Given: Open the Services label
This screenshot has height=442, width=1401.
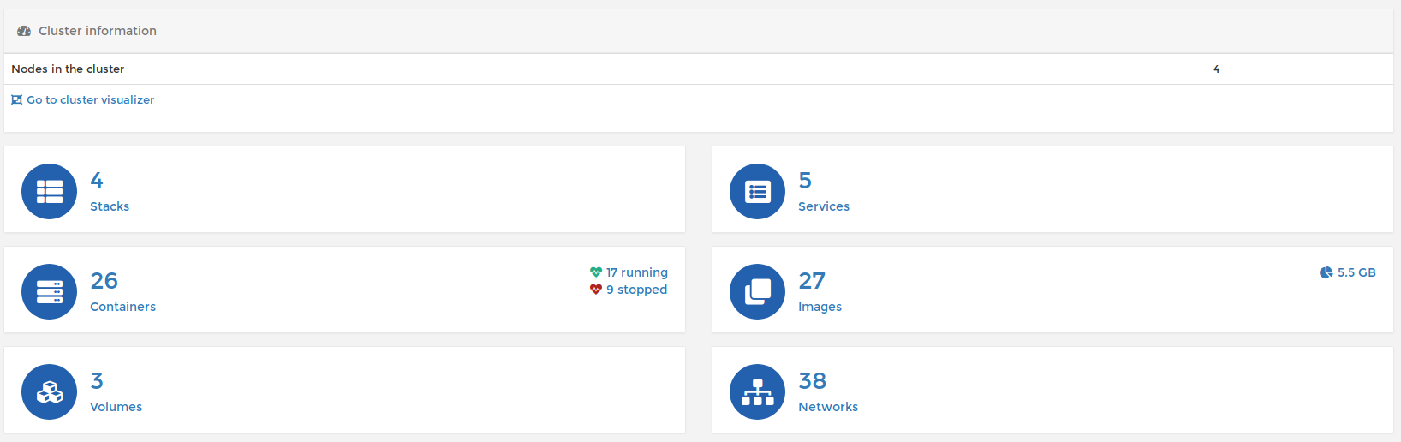Looking at the screenshot, I should pyautogui.click(x=824, y=206).
